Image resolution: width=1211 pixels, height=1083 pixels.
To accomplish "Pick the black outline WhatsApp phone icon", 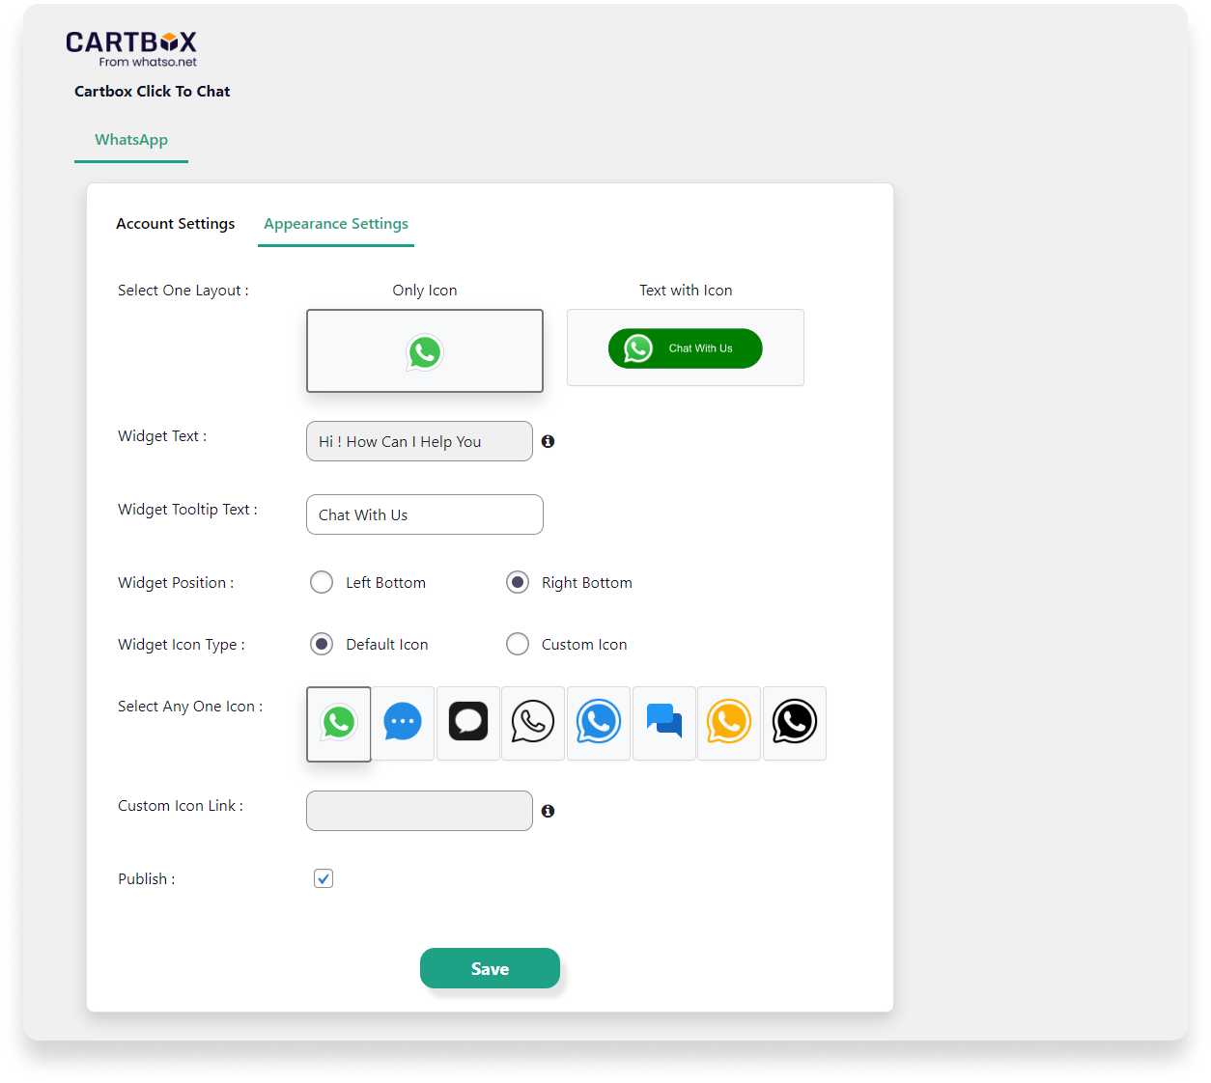I will pos(533,723).
